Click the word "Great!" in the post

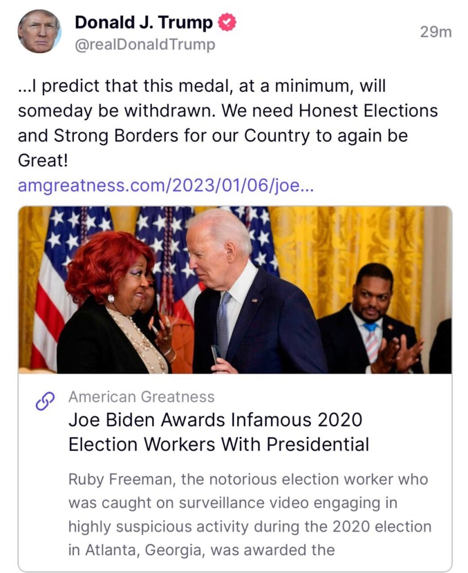(43, 161)
